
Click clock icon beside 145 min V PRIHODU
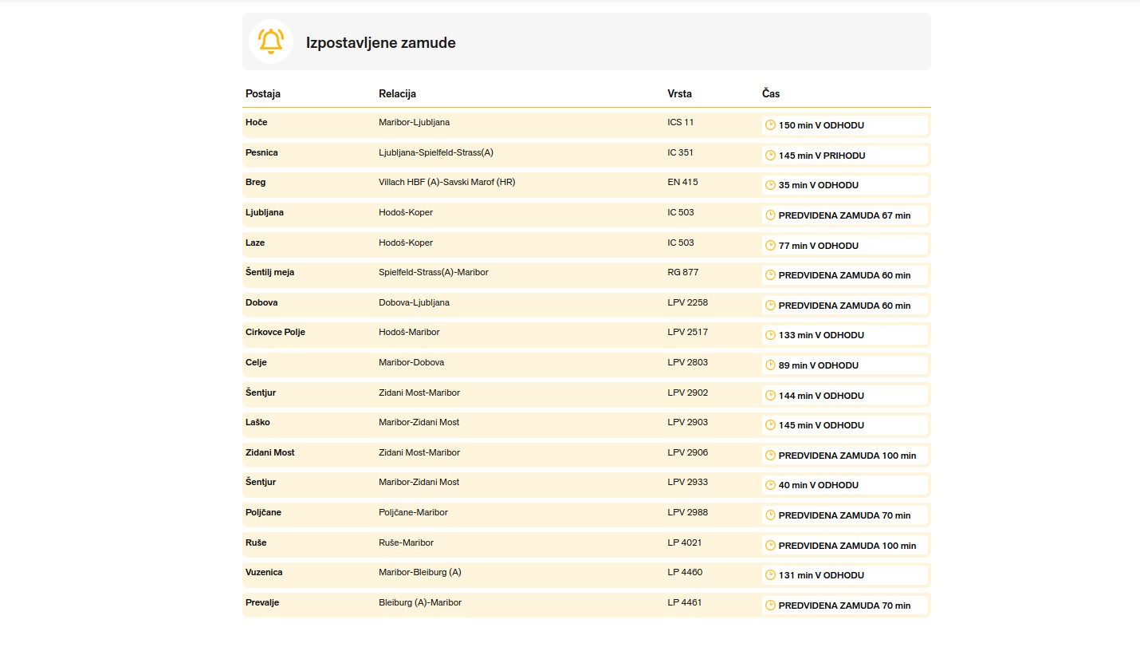770,156
